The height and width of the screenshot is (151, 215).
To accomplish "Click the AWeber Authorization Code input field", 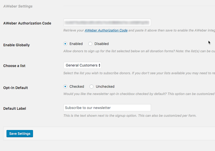I will pyautogui.click(x=107, y=22).
